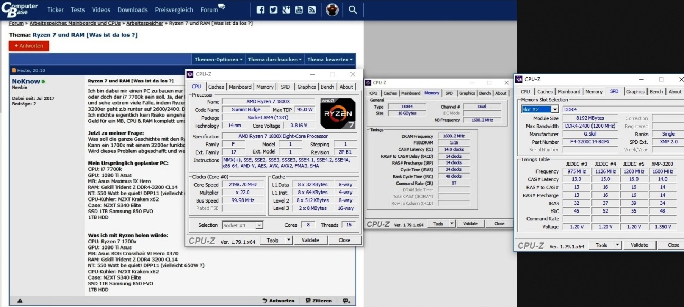This screenshot has width=684, height=307.
Task: Select Caches tab in Memory CPU-Z window
Action: click(390, 93)
